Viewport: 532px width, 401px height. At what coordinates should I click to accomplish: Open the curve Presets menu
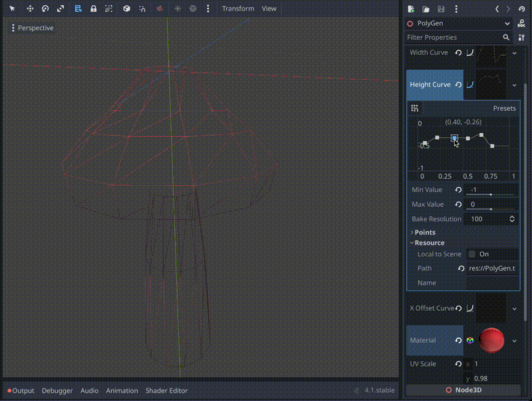point(504,108)
